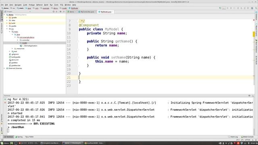Open the Structure tool window side tab
Screen dimensions: 258x145
[x=2, y=28]
